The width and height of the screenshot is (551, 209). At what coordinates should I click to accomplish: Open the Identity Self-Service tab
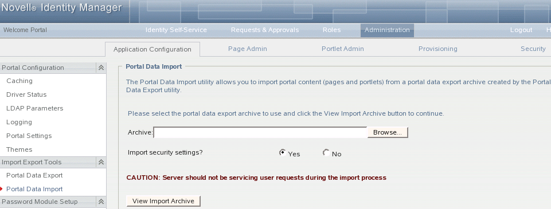pos(176,30)
